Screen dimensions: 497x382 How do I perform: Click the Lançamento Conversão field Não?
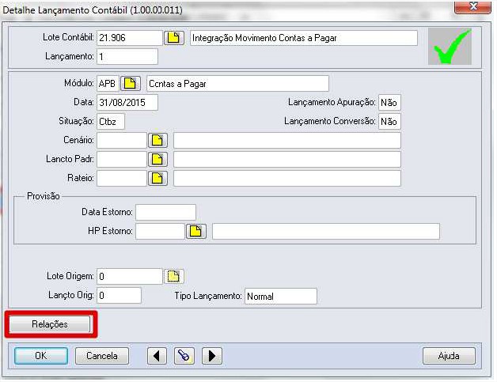coord(389,122)
